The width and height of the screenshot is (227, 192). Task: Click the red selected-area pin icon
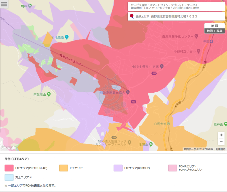point(131,16)
